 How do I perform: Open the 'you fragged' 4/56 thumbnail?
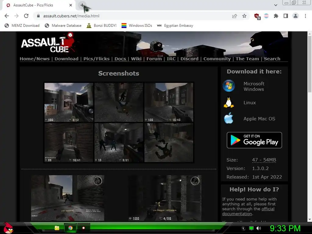click(x=165, y=198)
